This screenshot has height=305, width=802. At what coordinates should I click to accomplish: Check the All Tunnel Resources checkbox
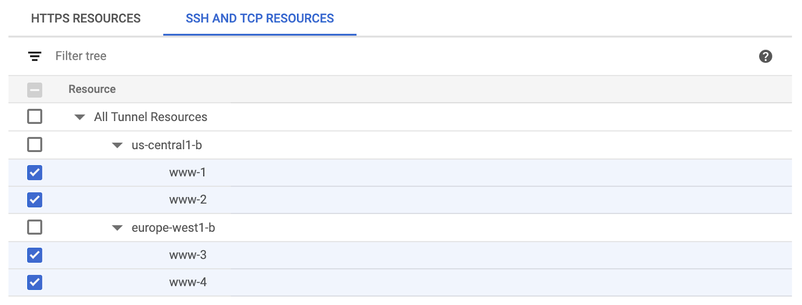coord(35,117)
